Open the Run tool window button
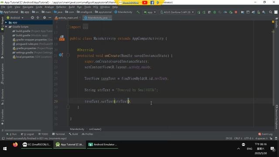The height and width of the screenshot is (157, 279). [x=12, y=134]
